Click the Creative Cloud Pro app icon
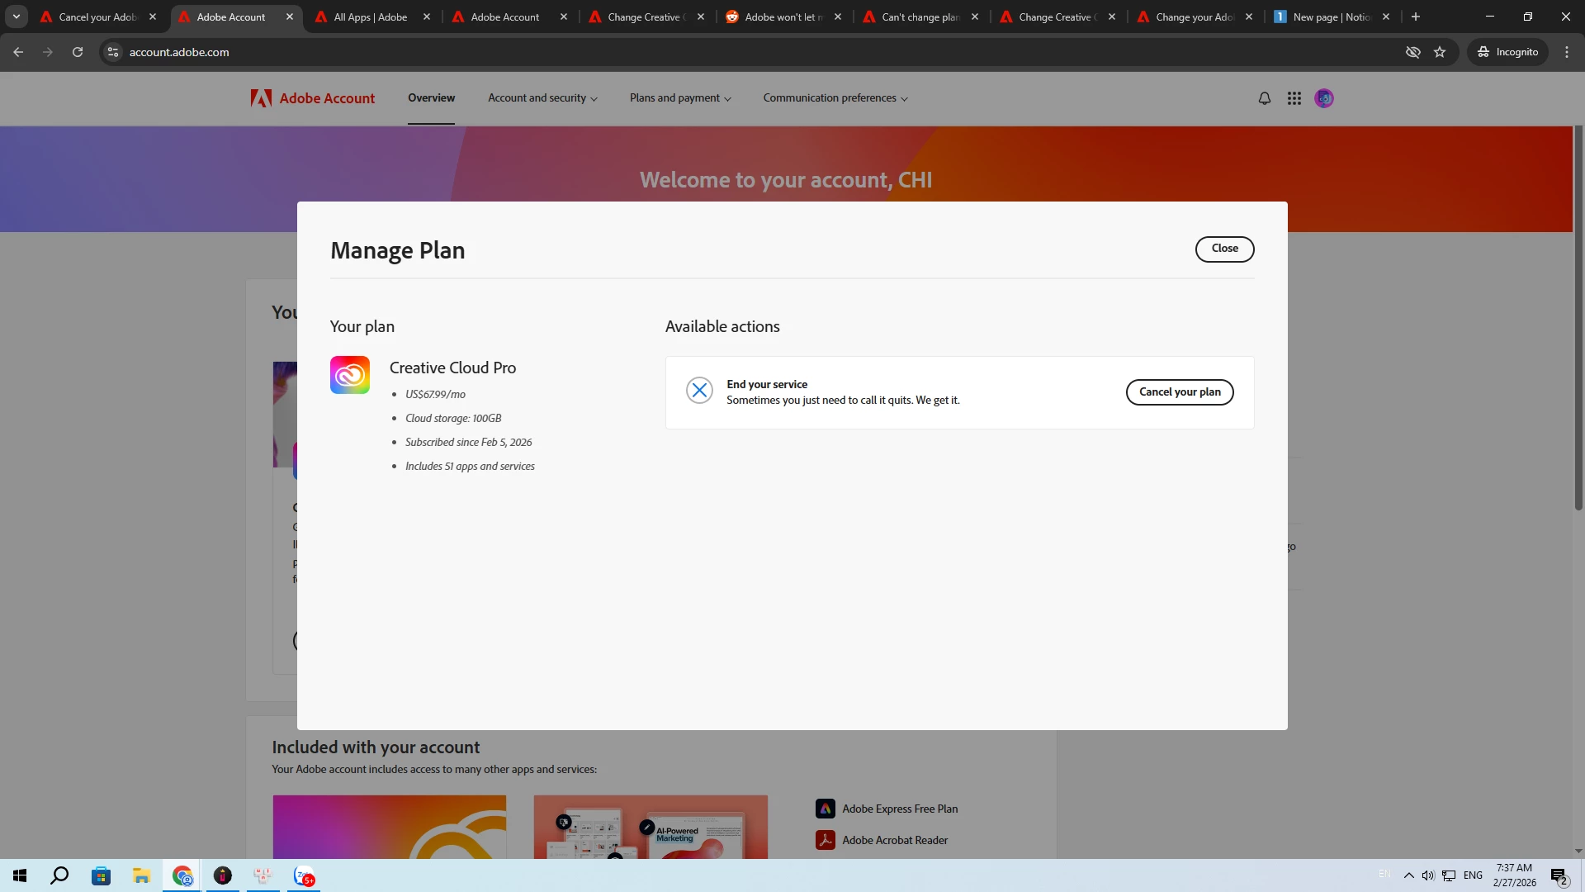Image resolution: width=1585 pixels, height=892 pixels. click(350, 375)
